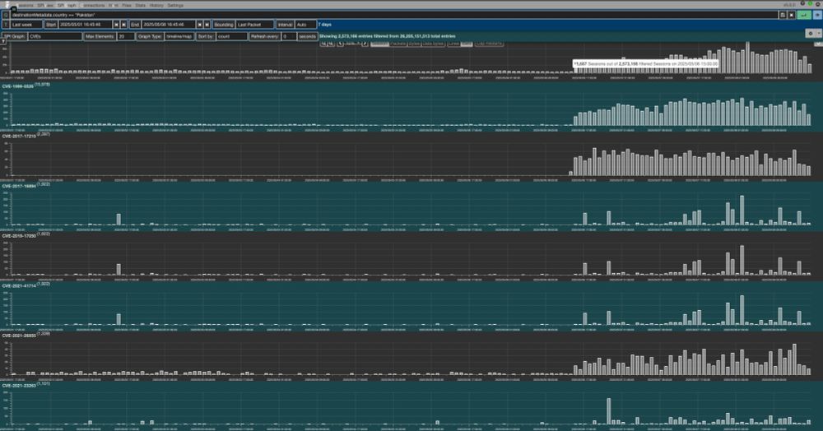The image size is (823, 431).
Task: Open the CVEs field selector
Action: pyautogui.click(x=54, y=37)
